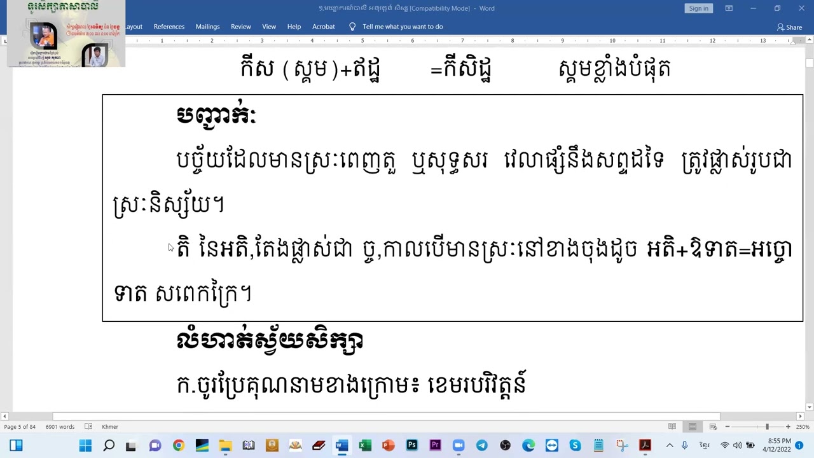814x458 pixels.
Task: Open the 250% zoom level dialog
Action: [x=803, y=427]
